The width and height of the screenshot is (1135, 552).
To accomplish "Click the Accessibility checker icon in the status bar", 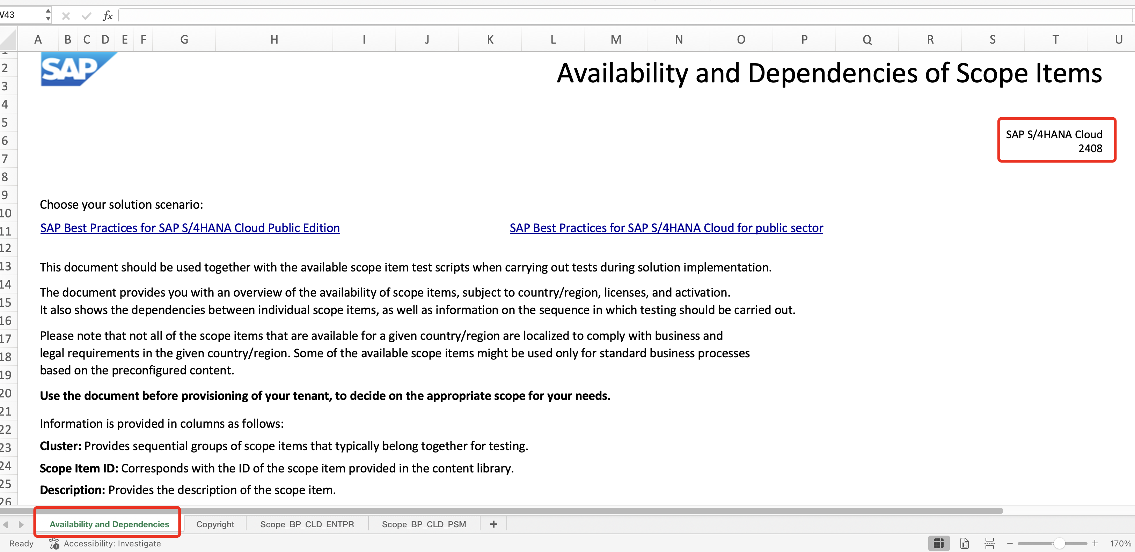I will 53,543.
